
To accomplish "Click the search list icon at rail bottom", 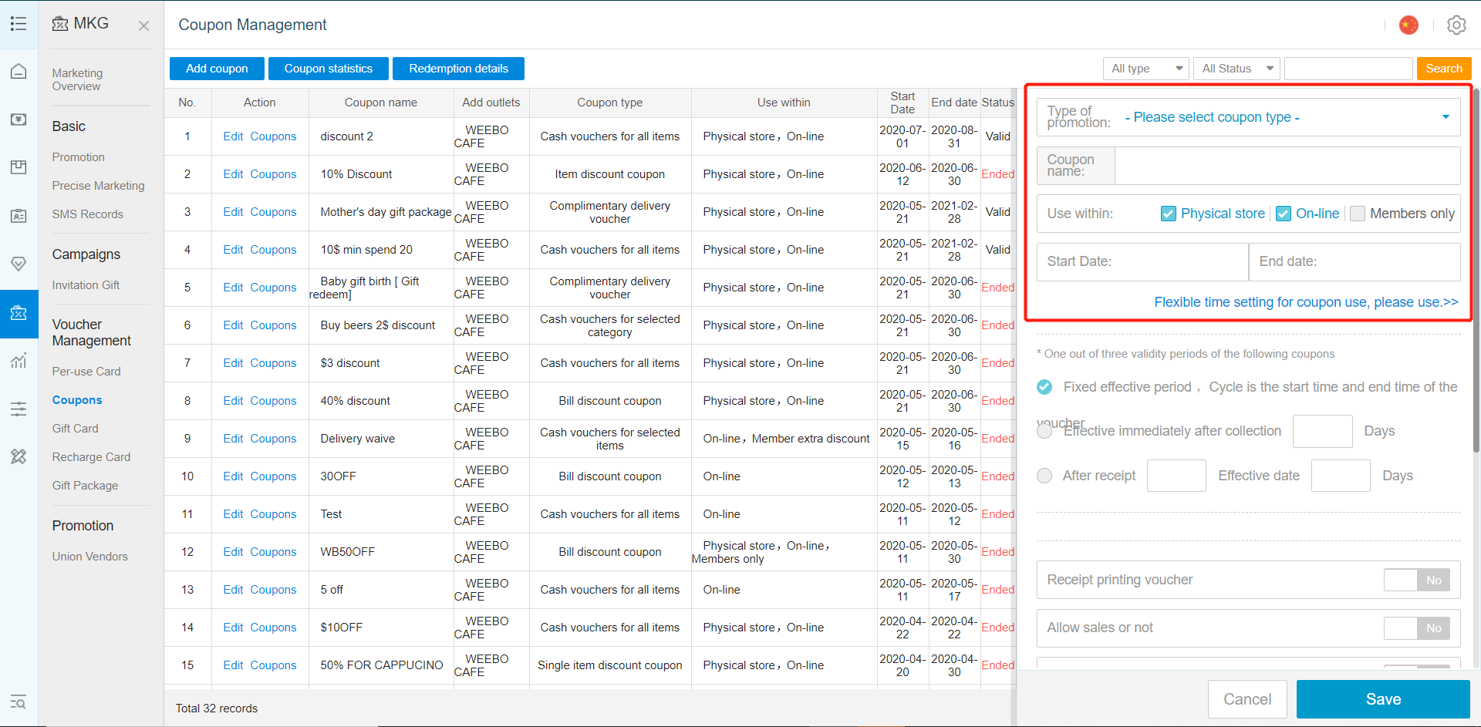I will [19, 702].
